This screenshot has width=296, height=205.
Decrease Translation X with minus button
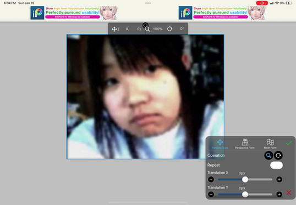pyautogui.click(x=211, y=179)
